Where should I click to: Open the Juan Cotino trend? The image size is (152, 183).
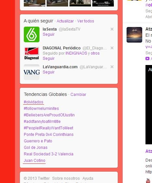35,161
